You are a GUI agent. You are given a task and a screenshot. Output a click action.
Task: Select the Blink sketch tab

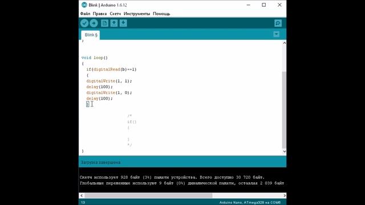coord(91,35)
